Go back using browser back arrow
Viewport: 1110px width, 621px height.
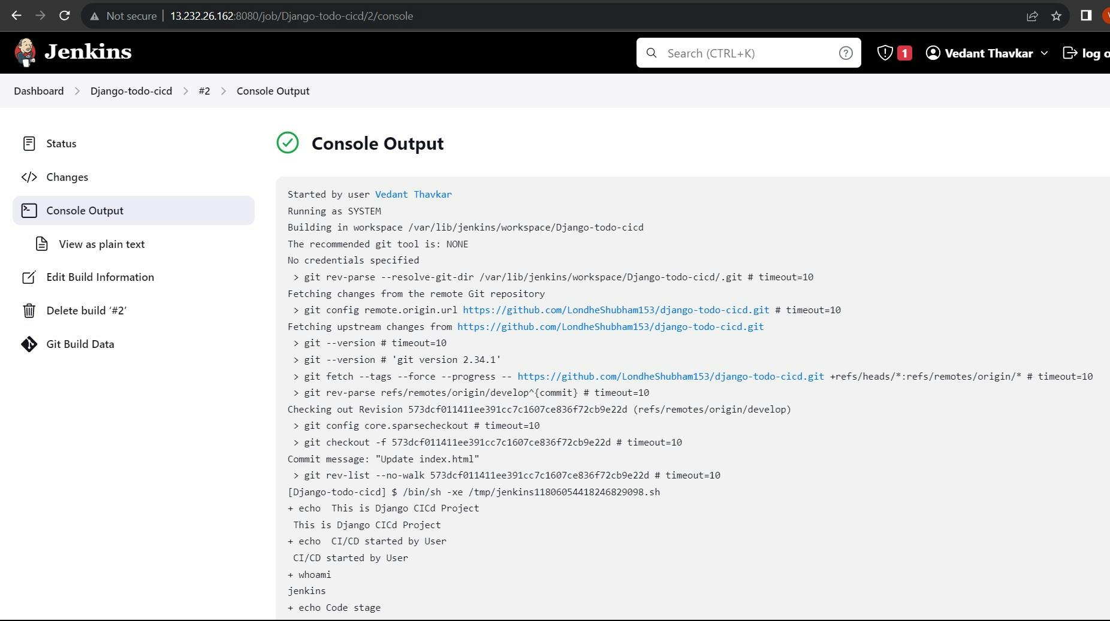tap(16, 16)
